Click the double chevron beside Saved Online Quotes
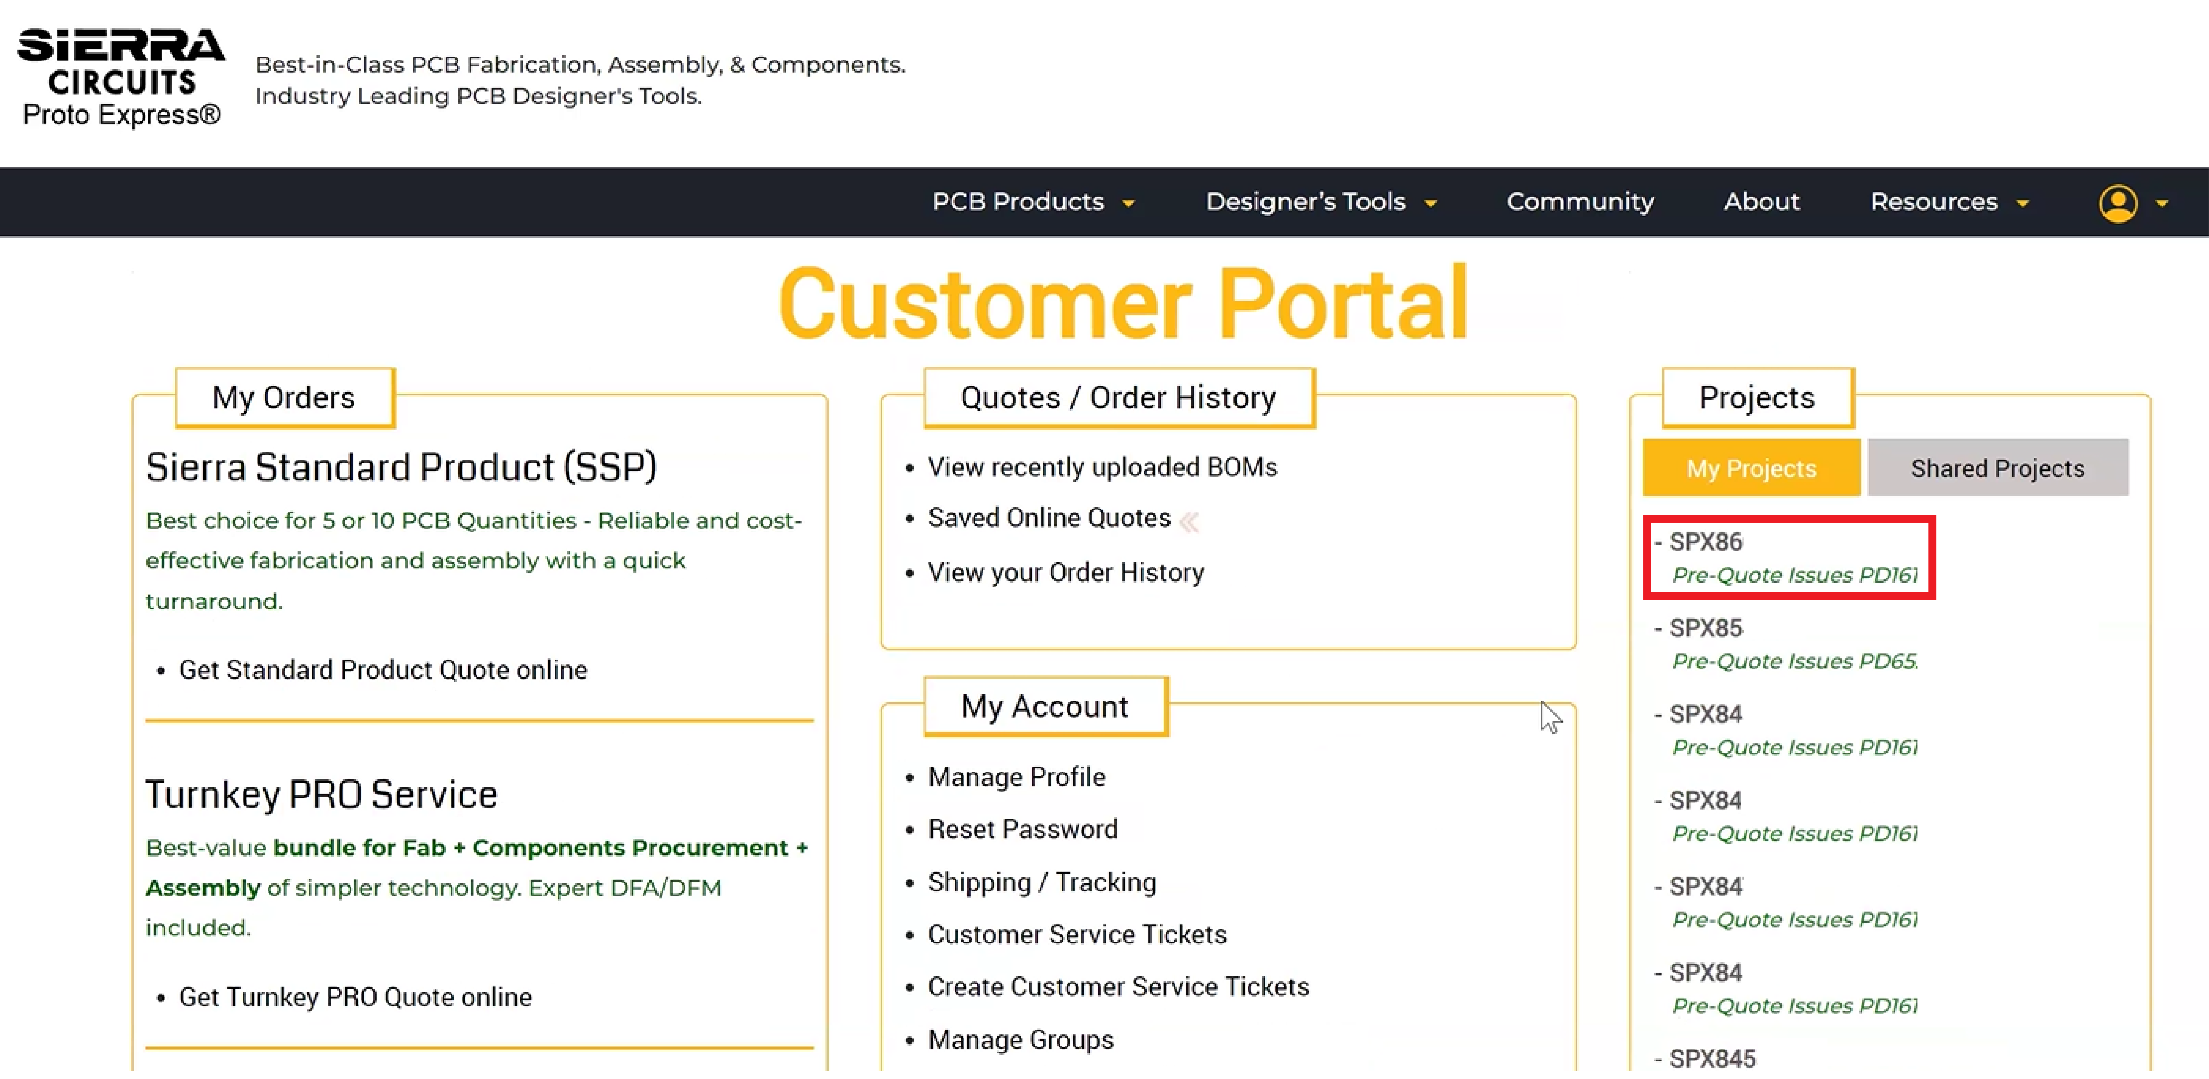 (1190, 522)
